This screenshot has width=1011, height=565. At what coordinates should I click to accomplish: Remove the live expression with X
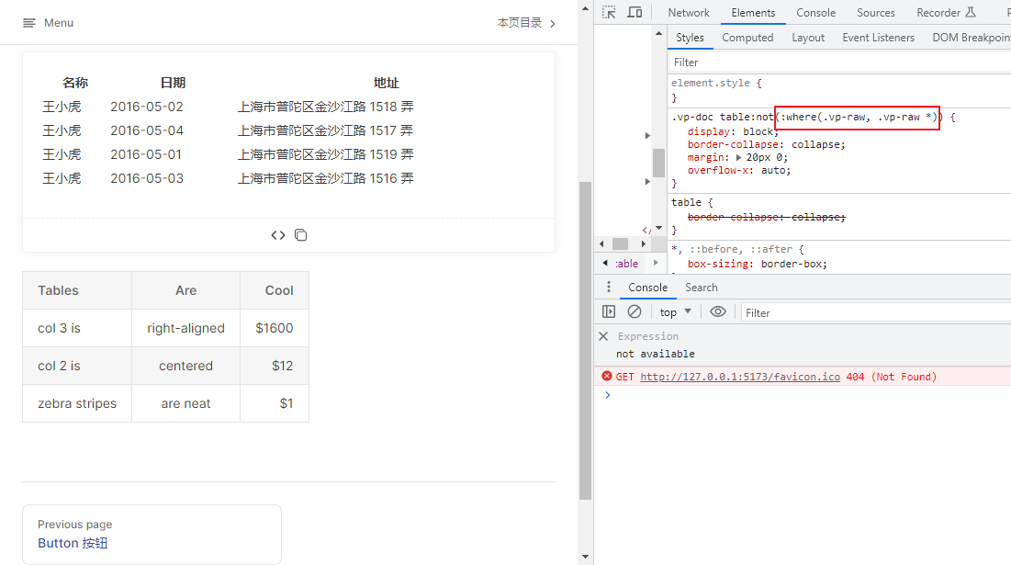(x=603, y=336)
